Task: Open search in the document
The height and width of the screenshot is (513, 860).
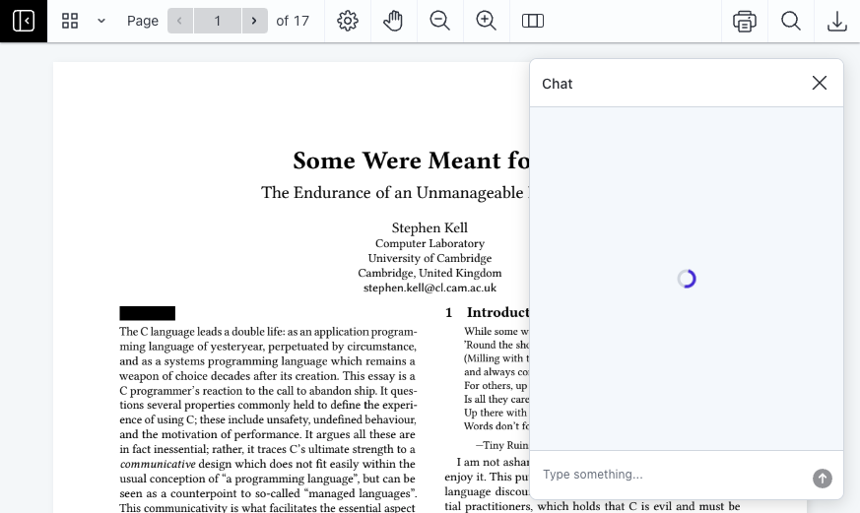Action: point(790,21)
